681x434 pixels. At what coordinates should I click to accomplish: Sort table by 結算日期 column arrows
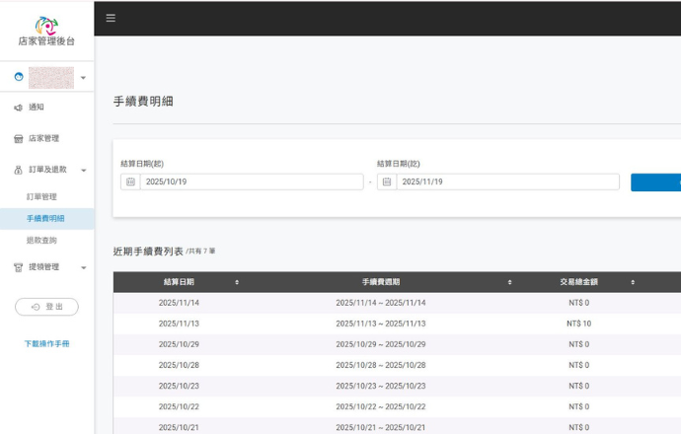tap(237, 282)
